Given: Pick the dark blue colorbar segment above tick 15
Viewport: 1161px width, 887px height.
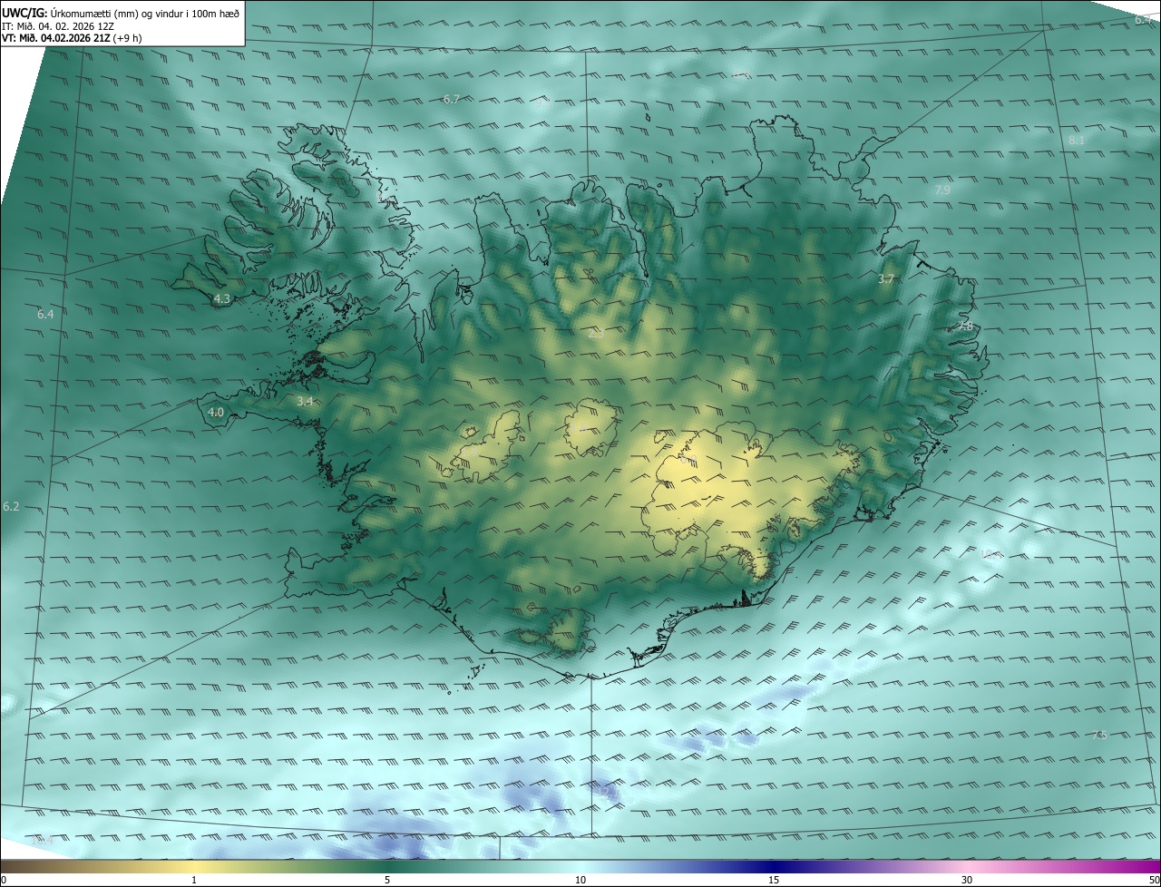Looking at the screenshot, I should 774,866.
